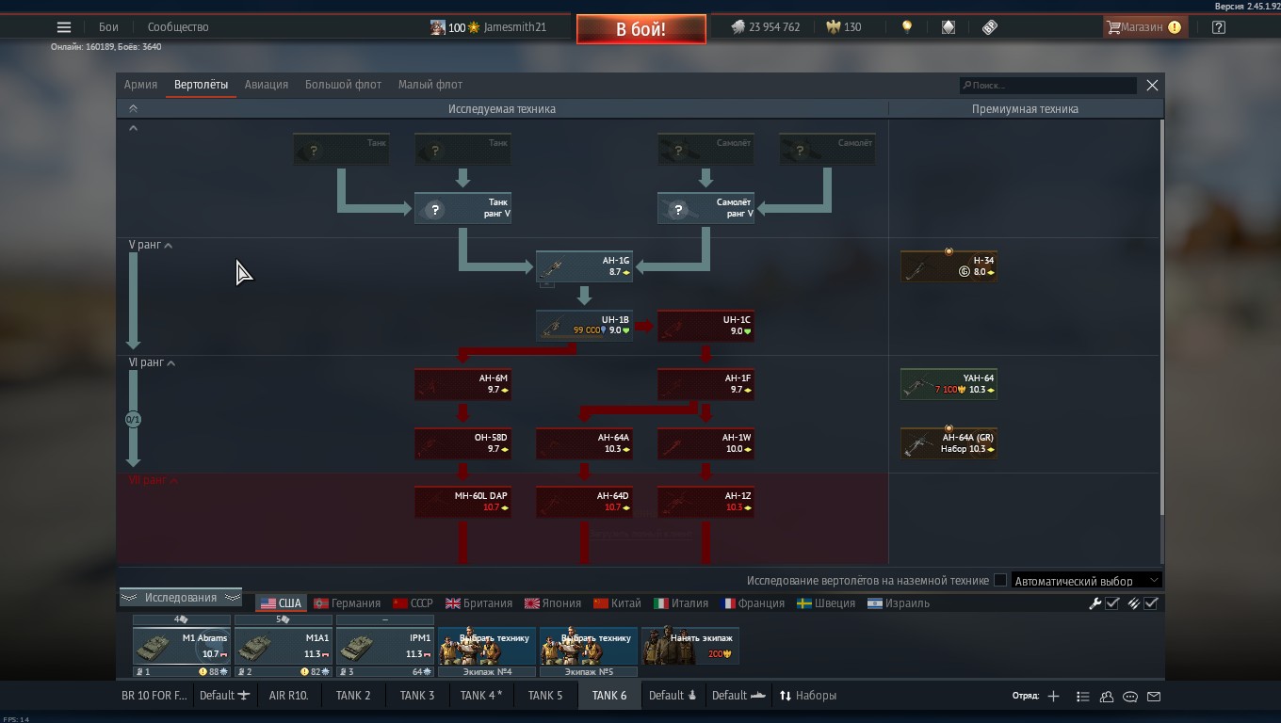Expand the group under AH-1G card
Viewport: 1281px width, 723px height.
coord(546,284)
